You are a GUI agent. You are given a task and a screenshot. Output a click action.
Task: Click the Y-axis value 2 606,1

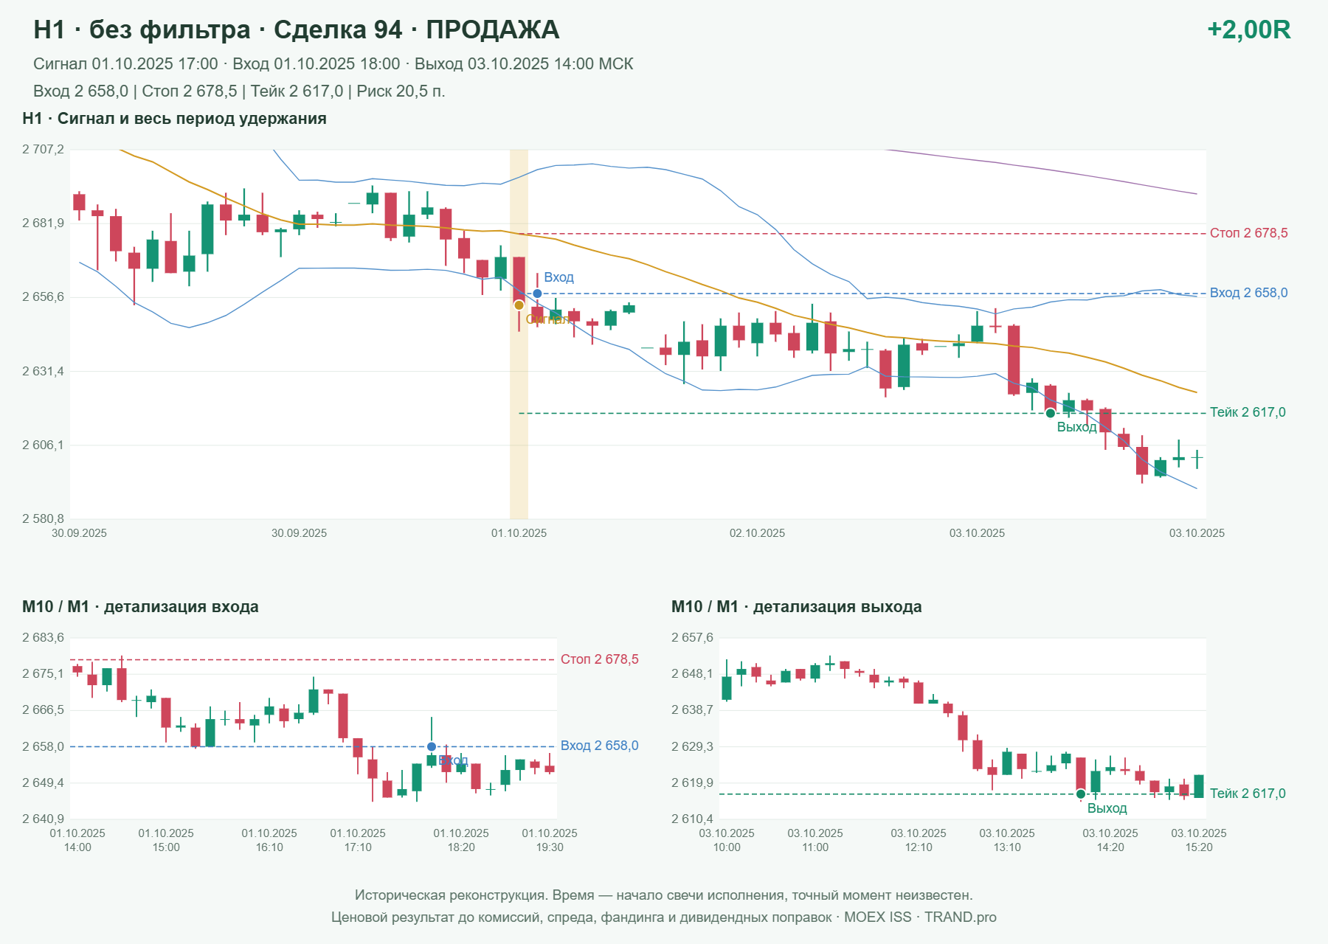[x=43, y=445]
